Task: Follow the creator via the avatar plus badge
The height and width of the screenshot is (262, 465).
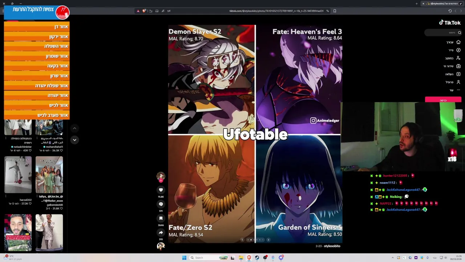Action: (x=161, y=180)
